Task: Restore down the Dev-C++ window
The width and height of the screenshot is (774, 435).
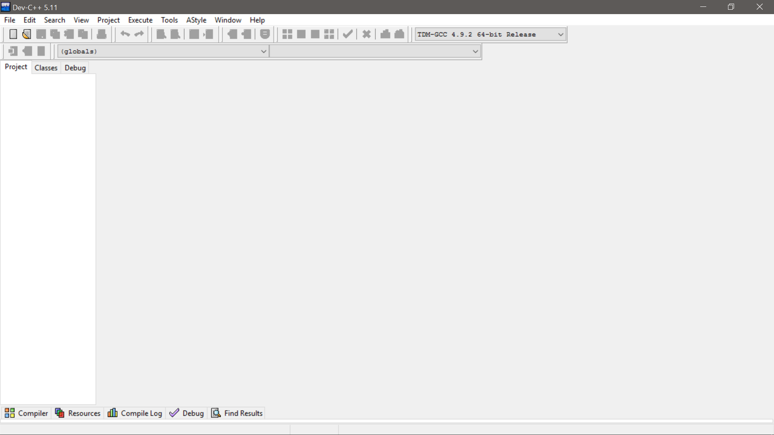Action: click(731, 7)
